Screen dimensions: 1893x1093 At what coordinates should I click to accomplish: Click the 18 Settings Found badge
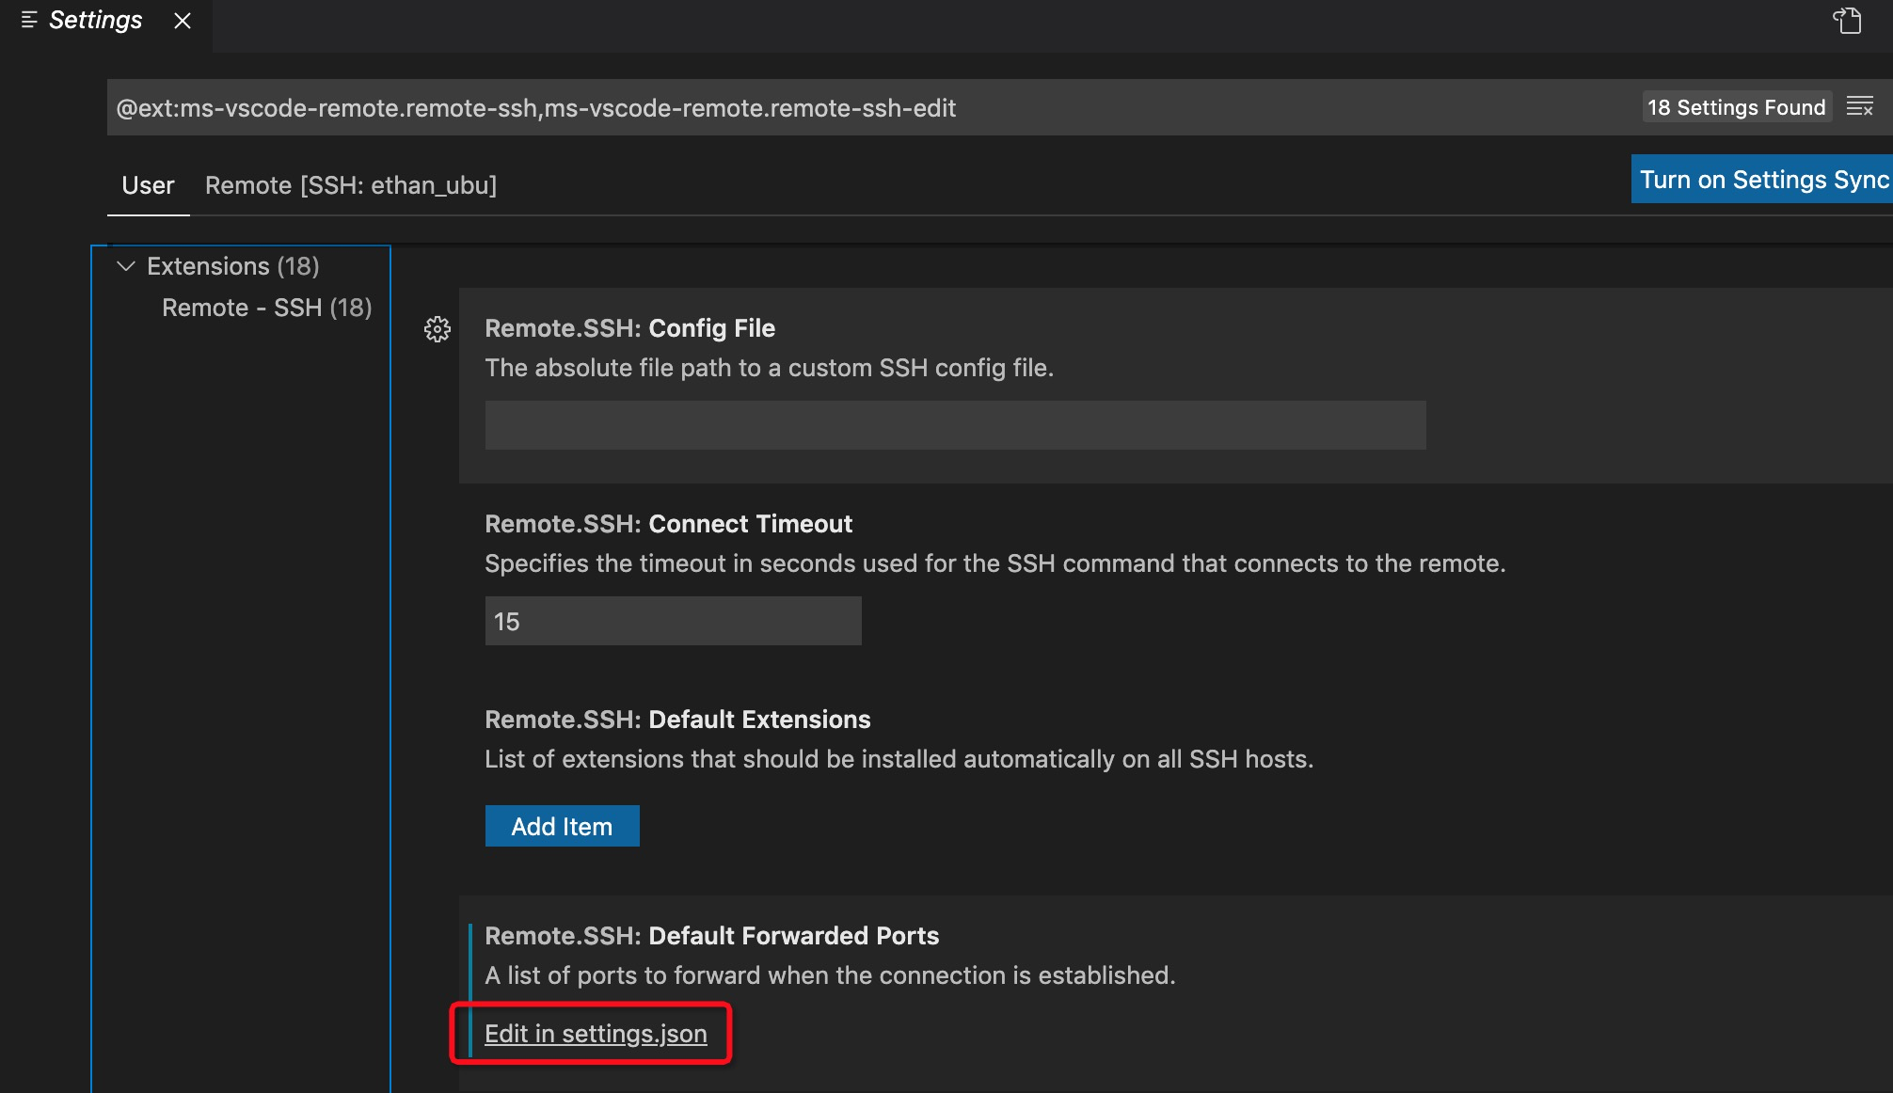[x=1737, y=107]
